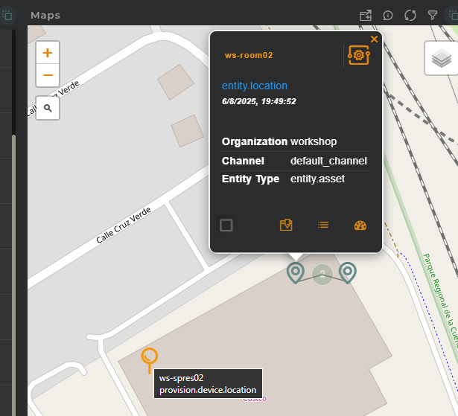Screen dimensions: 458x416
Task: Select the left teal location pin
Action: pyautogui.click(x=296, y=272)
